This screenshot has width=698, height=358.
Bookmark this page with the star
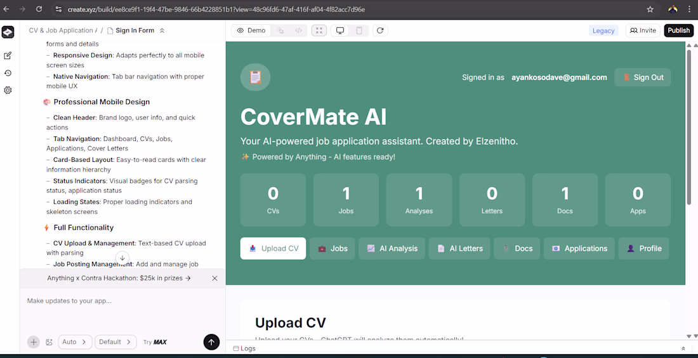point(650,9)
